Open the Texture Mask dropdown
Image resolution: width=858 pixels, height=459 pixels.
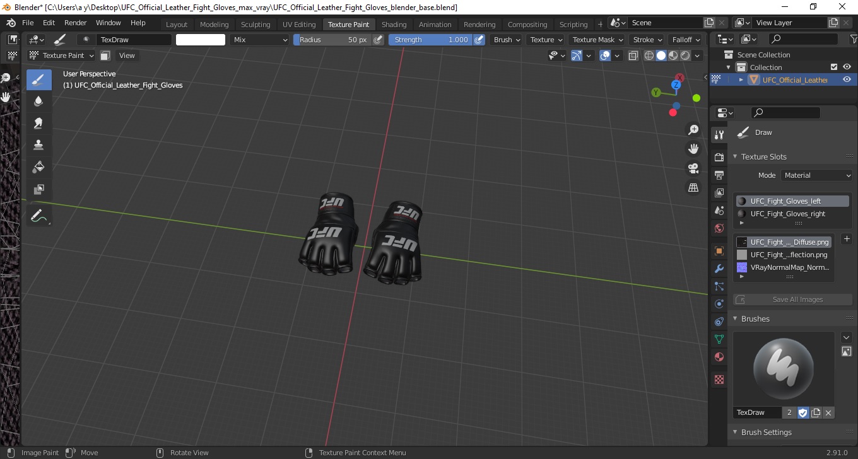click(x=596, y=40)
